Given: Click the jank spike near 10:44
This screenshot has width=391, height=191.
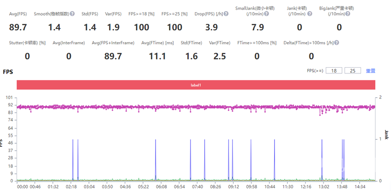Looking at the screenshot, I should [x=274, y=160].
